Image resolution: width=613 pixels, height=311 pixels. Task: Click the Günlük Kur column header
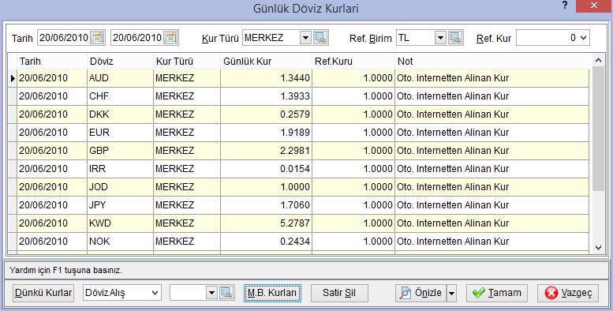click(x=266, y=62)
